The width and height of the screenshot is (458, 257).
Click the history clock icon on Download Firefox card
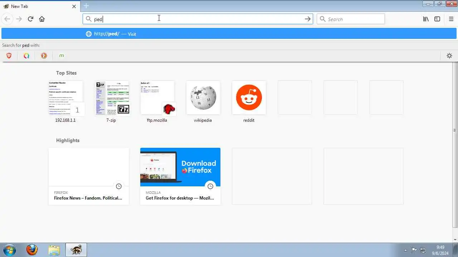210,186
